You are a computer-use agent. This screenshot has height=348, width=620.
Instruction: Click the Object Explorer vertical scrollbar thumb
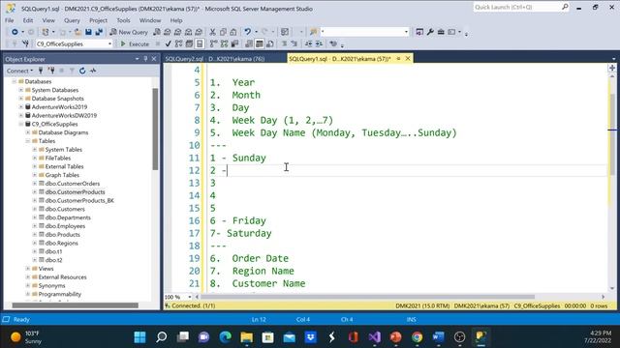click(x=155, y=129)
